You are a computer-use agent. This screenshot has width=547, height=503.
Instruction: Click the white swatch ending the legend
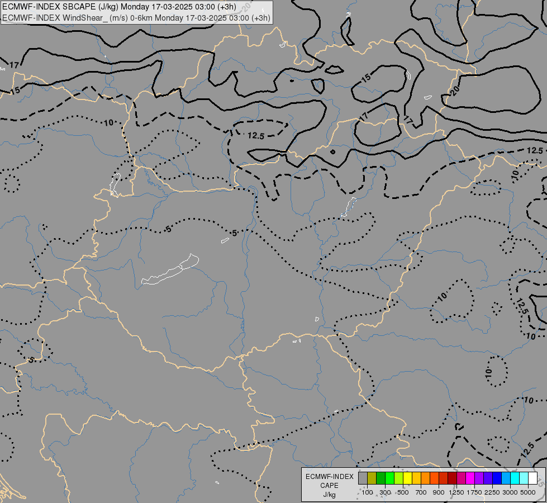(x=532, y=478)
